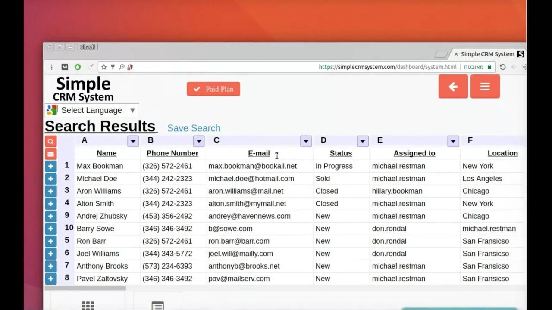Open the orange hamburger menu
The image size is (552, 310).
click(x=485, y=87)
